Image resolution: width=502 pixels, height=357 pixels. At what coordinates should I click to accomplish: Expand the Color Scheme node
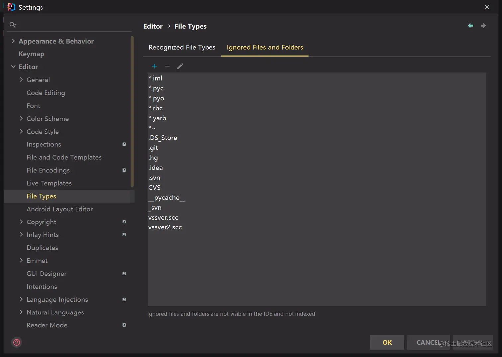point(21,118)
